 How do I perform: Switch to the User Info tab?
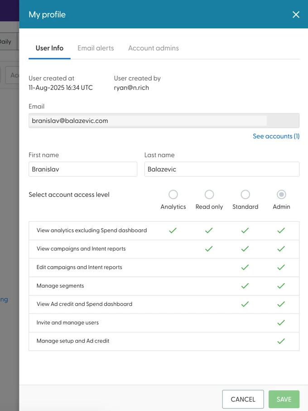click(x=49, y=48)
